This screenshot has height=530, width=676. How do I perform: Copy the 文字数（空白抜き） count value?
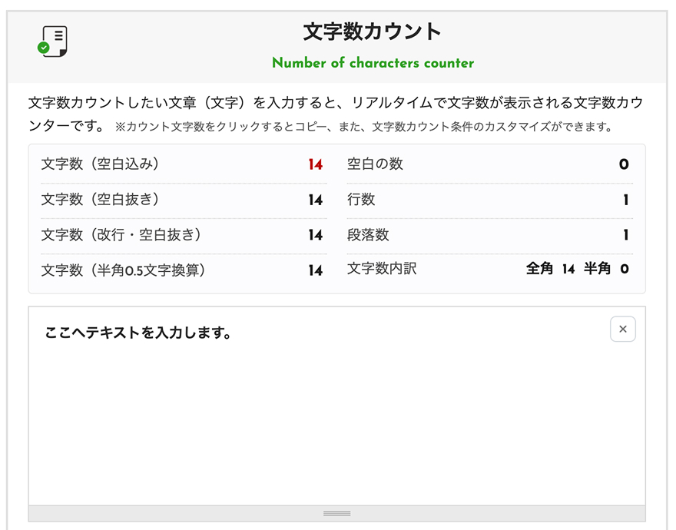(316, 200)
